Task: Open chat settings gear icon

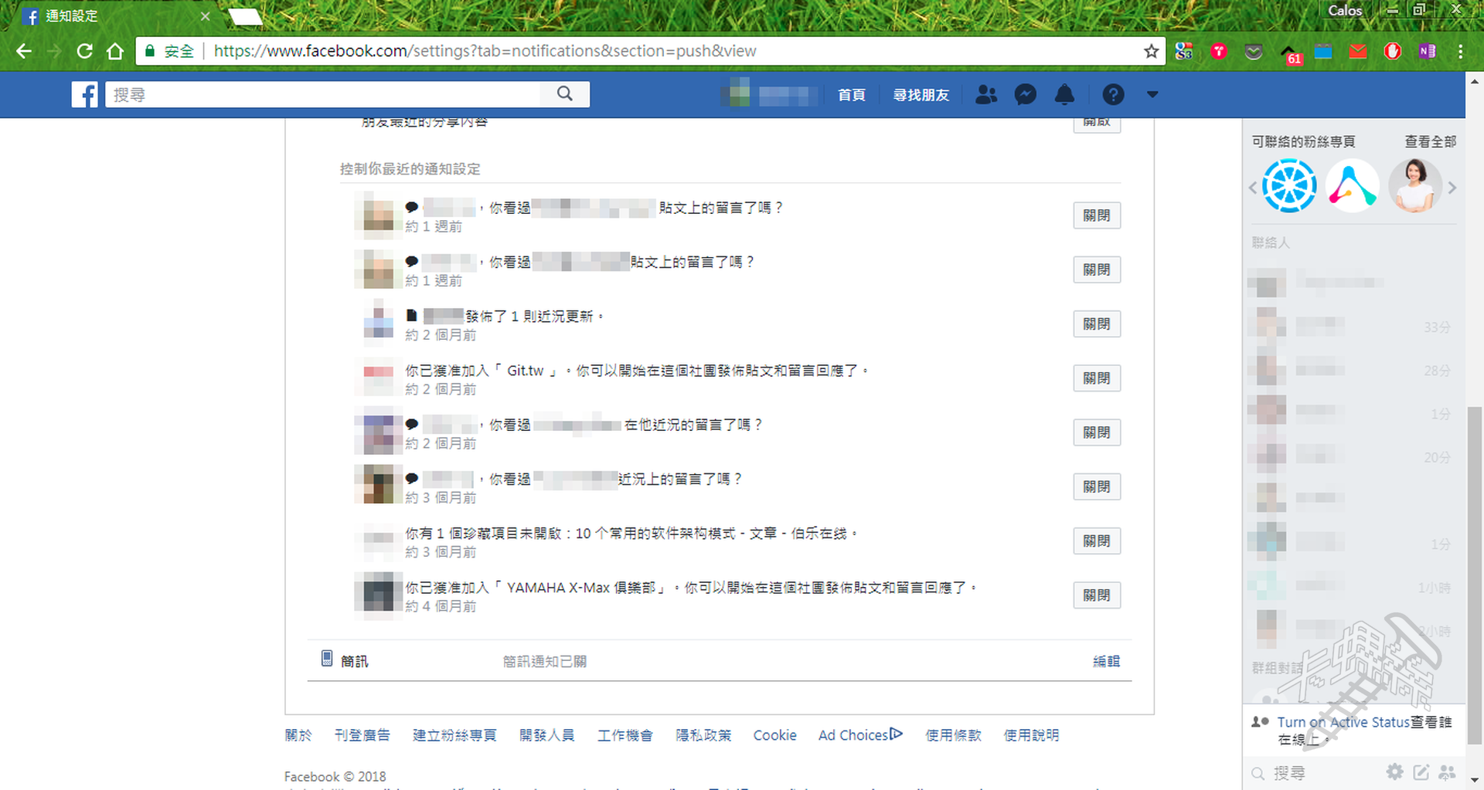Action: (1394, 771)
